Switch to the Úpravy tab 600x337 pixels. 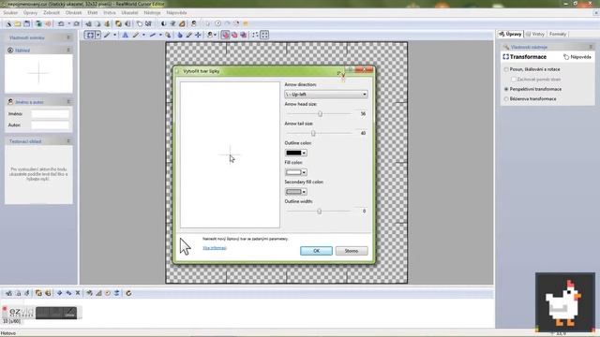(510, 34)
